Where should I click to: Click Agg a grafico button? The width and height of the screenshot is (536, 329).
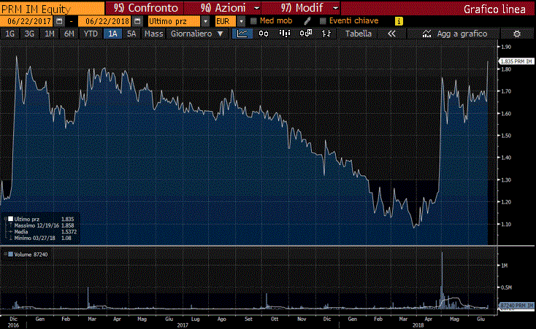[453, 34]
